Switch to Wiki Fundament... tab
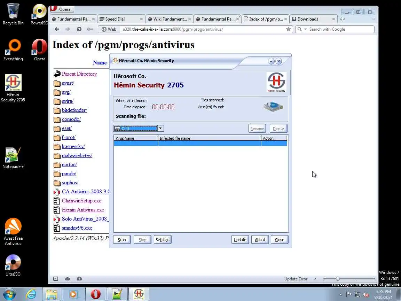This screenshot has width=401, height=301. 169,19
